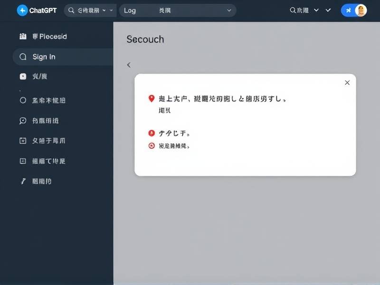Click the calendar icon in sidebar
Screen dimensions: 380x285
point(23,141)
